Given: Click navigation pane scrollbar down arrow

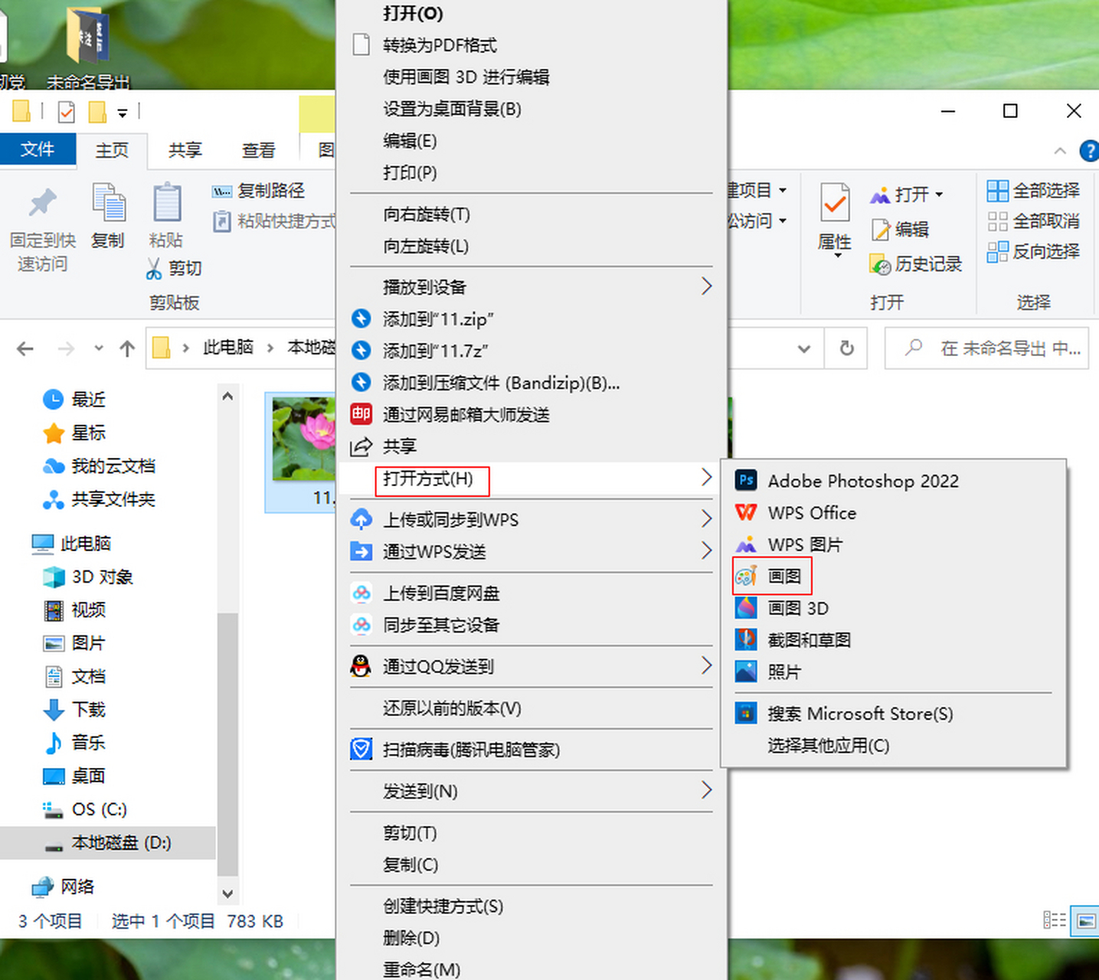Looking at the screenshot, I should click(227, 893).
